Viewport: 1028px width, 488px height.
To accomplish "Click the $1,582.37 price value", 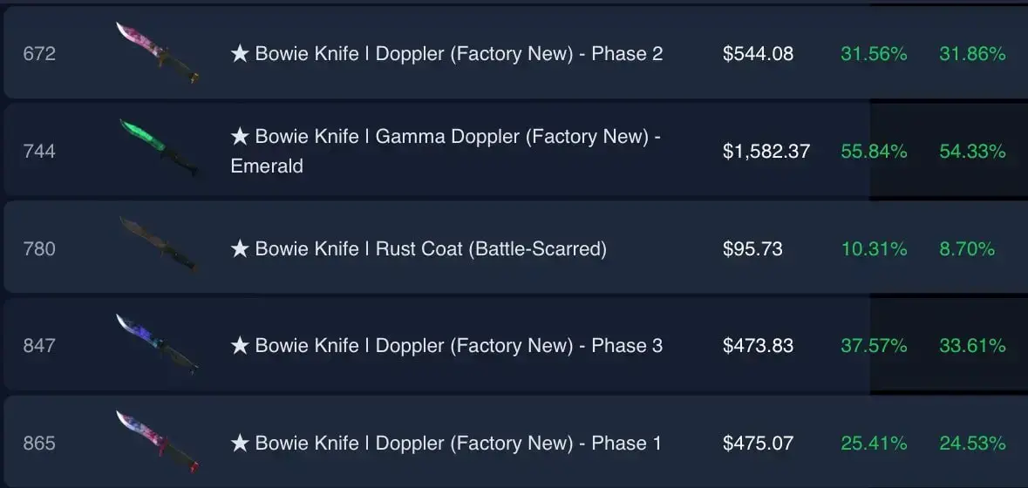I will (766, 152).
